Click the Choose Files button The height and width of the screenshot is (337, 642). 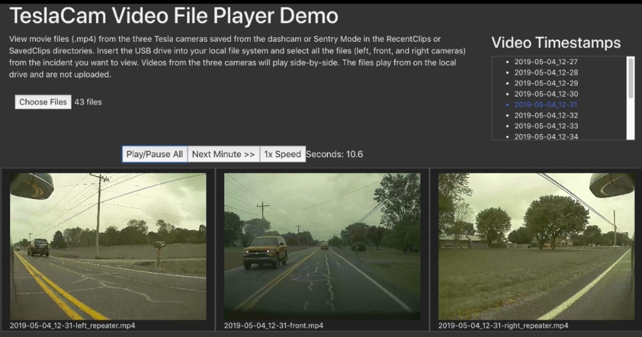click(x=43, y=102)
